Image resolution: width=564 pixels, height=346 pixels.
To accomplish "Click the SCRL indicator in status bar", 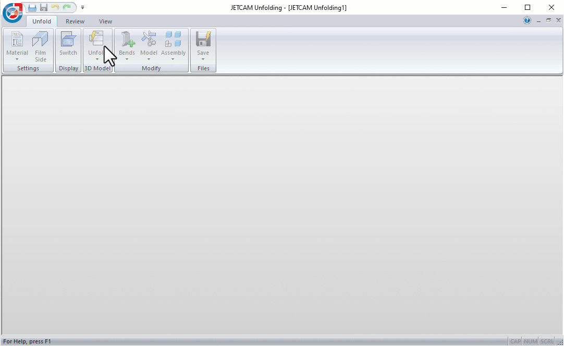I will pyautogui.click(x=547, y=341).
